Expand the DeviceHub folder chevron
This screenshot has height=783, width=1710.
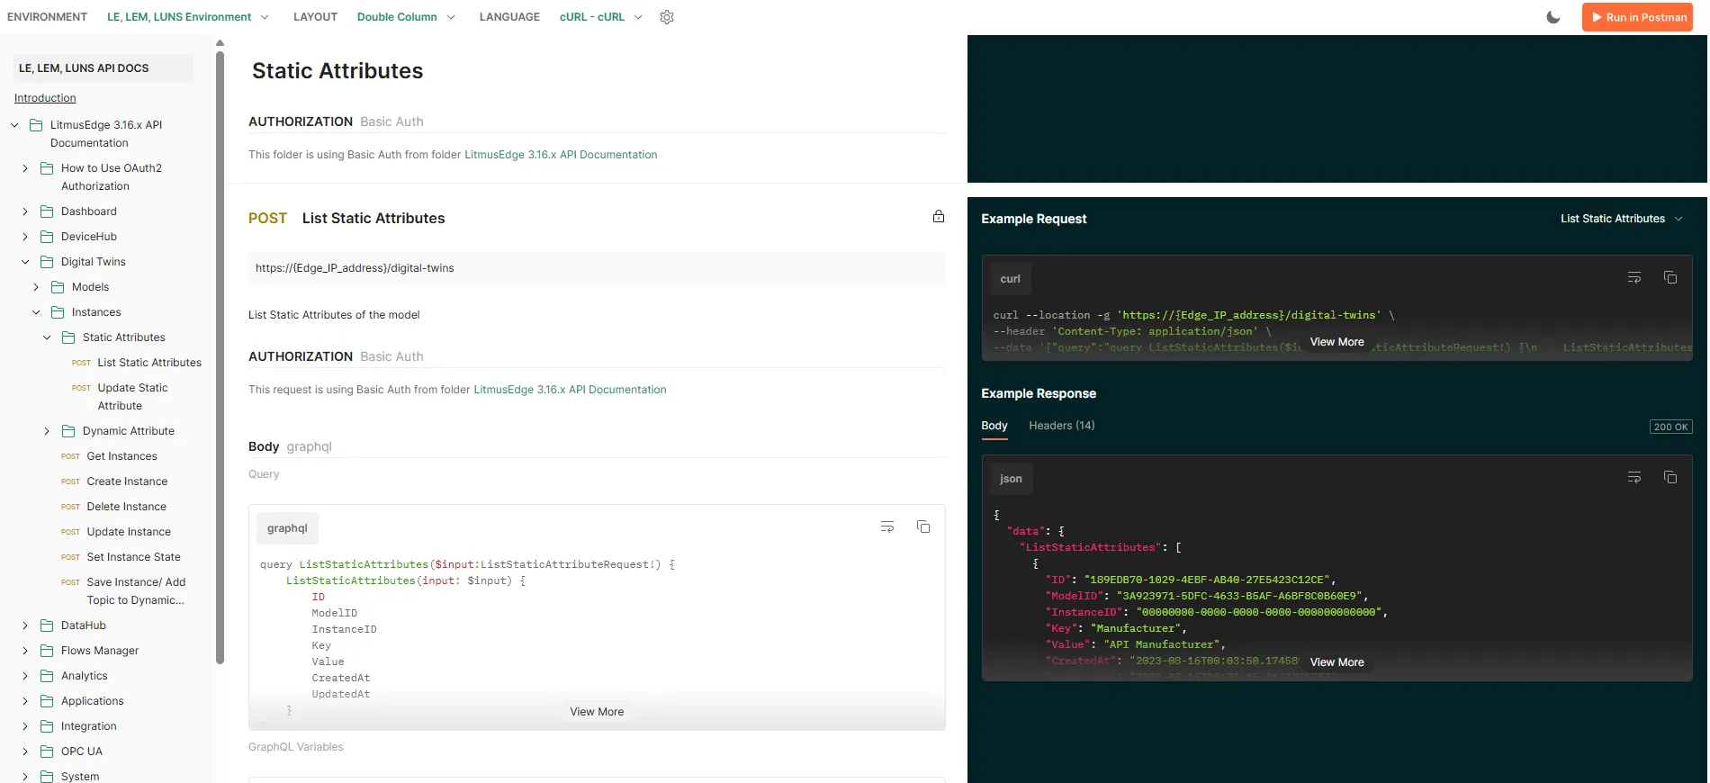[x=25, y=237]
